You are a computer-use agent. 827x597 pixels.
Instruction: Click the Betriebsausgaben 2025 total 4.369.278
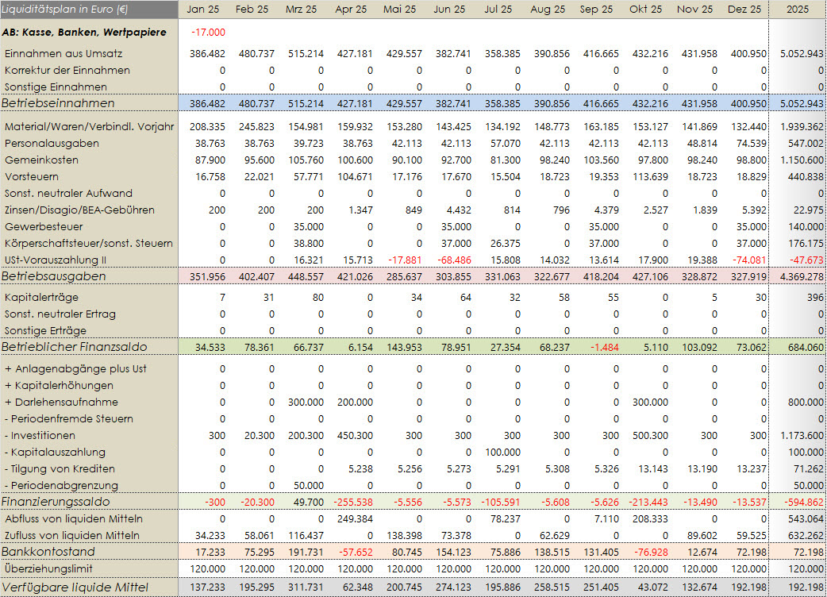tap(800, 276)
